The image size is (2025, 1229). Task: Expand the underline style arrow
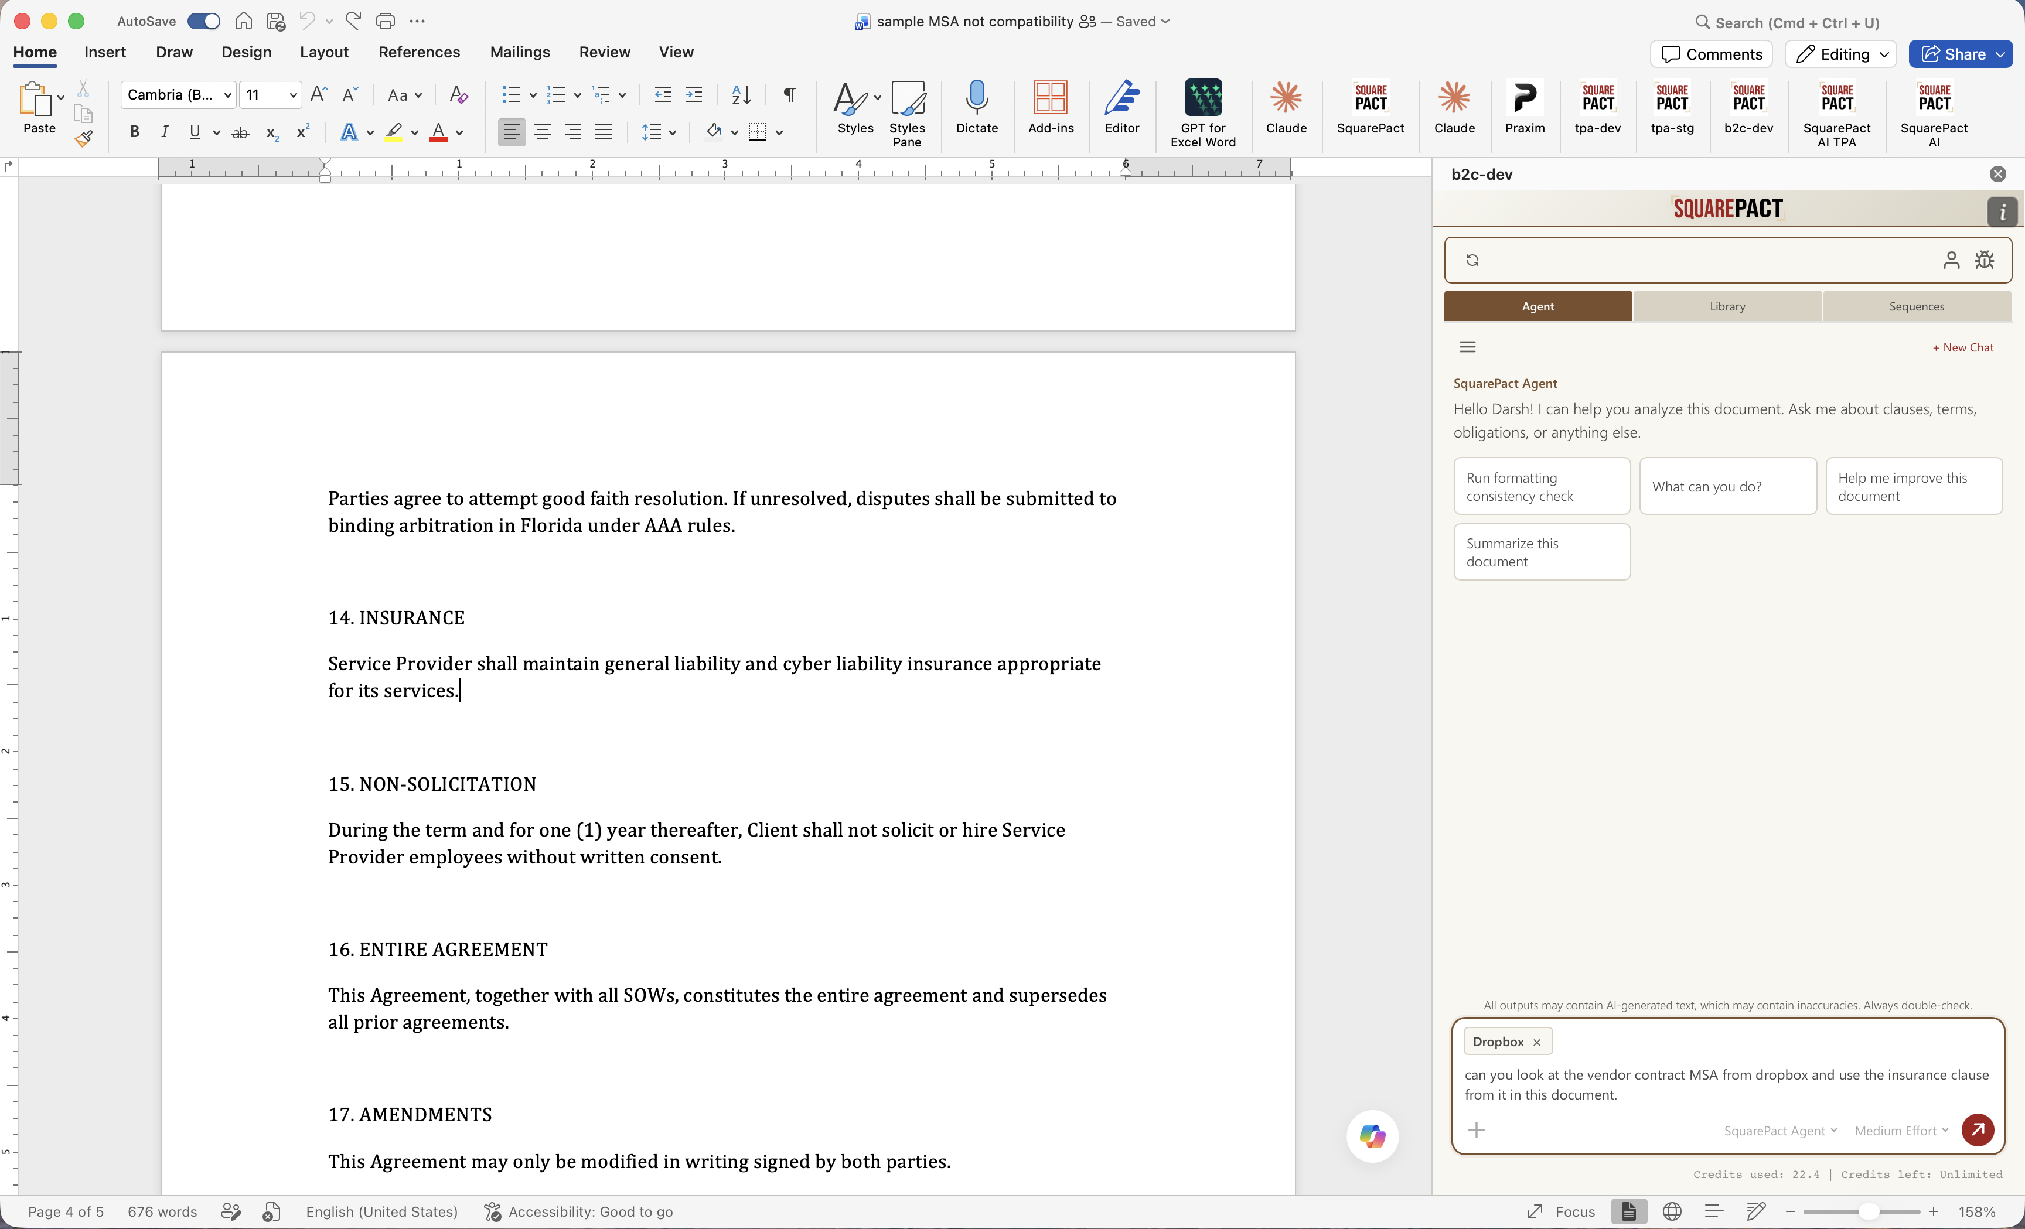click(x=216, y=132)
